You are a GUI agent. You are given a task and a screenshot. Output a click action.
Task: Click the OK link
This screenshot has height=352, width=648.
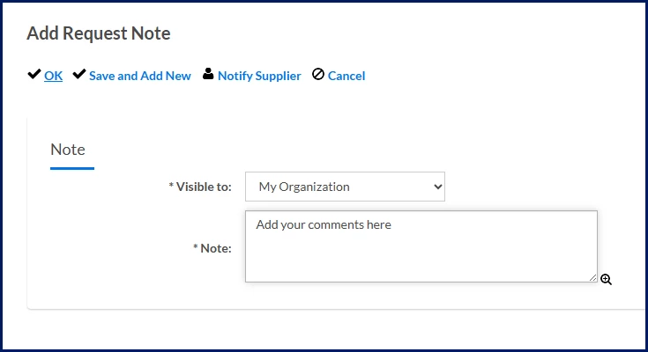[x=53, y=76]
